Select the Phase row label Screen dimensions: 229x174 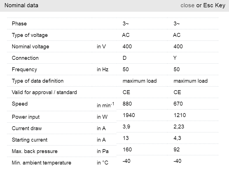click(19, 24)
